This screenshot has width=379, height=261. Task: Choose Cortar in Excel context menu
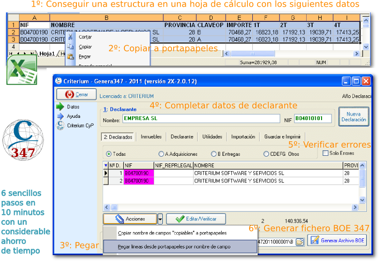coord(85,37)
